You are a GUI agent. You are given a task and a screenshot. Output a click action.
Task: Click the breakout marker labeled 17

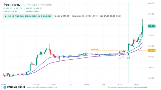(141, 40)
